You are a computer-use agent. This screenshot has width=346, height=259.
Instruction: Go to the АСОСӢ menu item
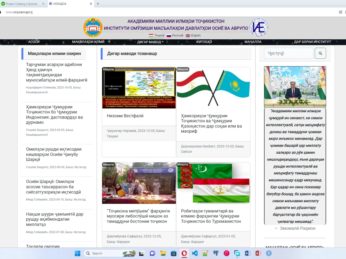(x=34, y=42)
